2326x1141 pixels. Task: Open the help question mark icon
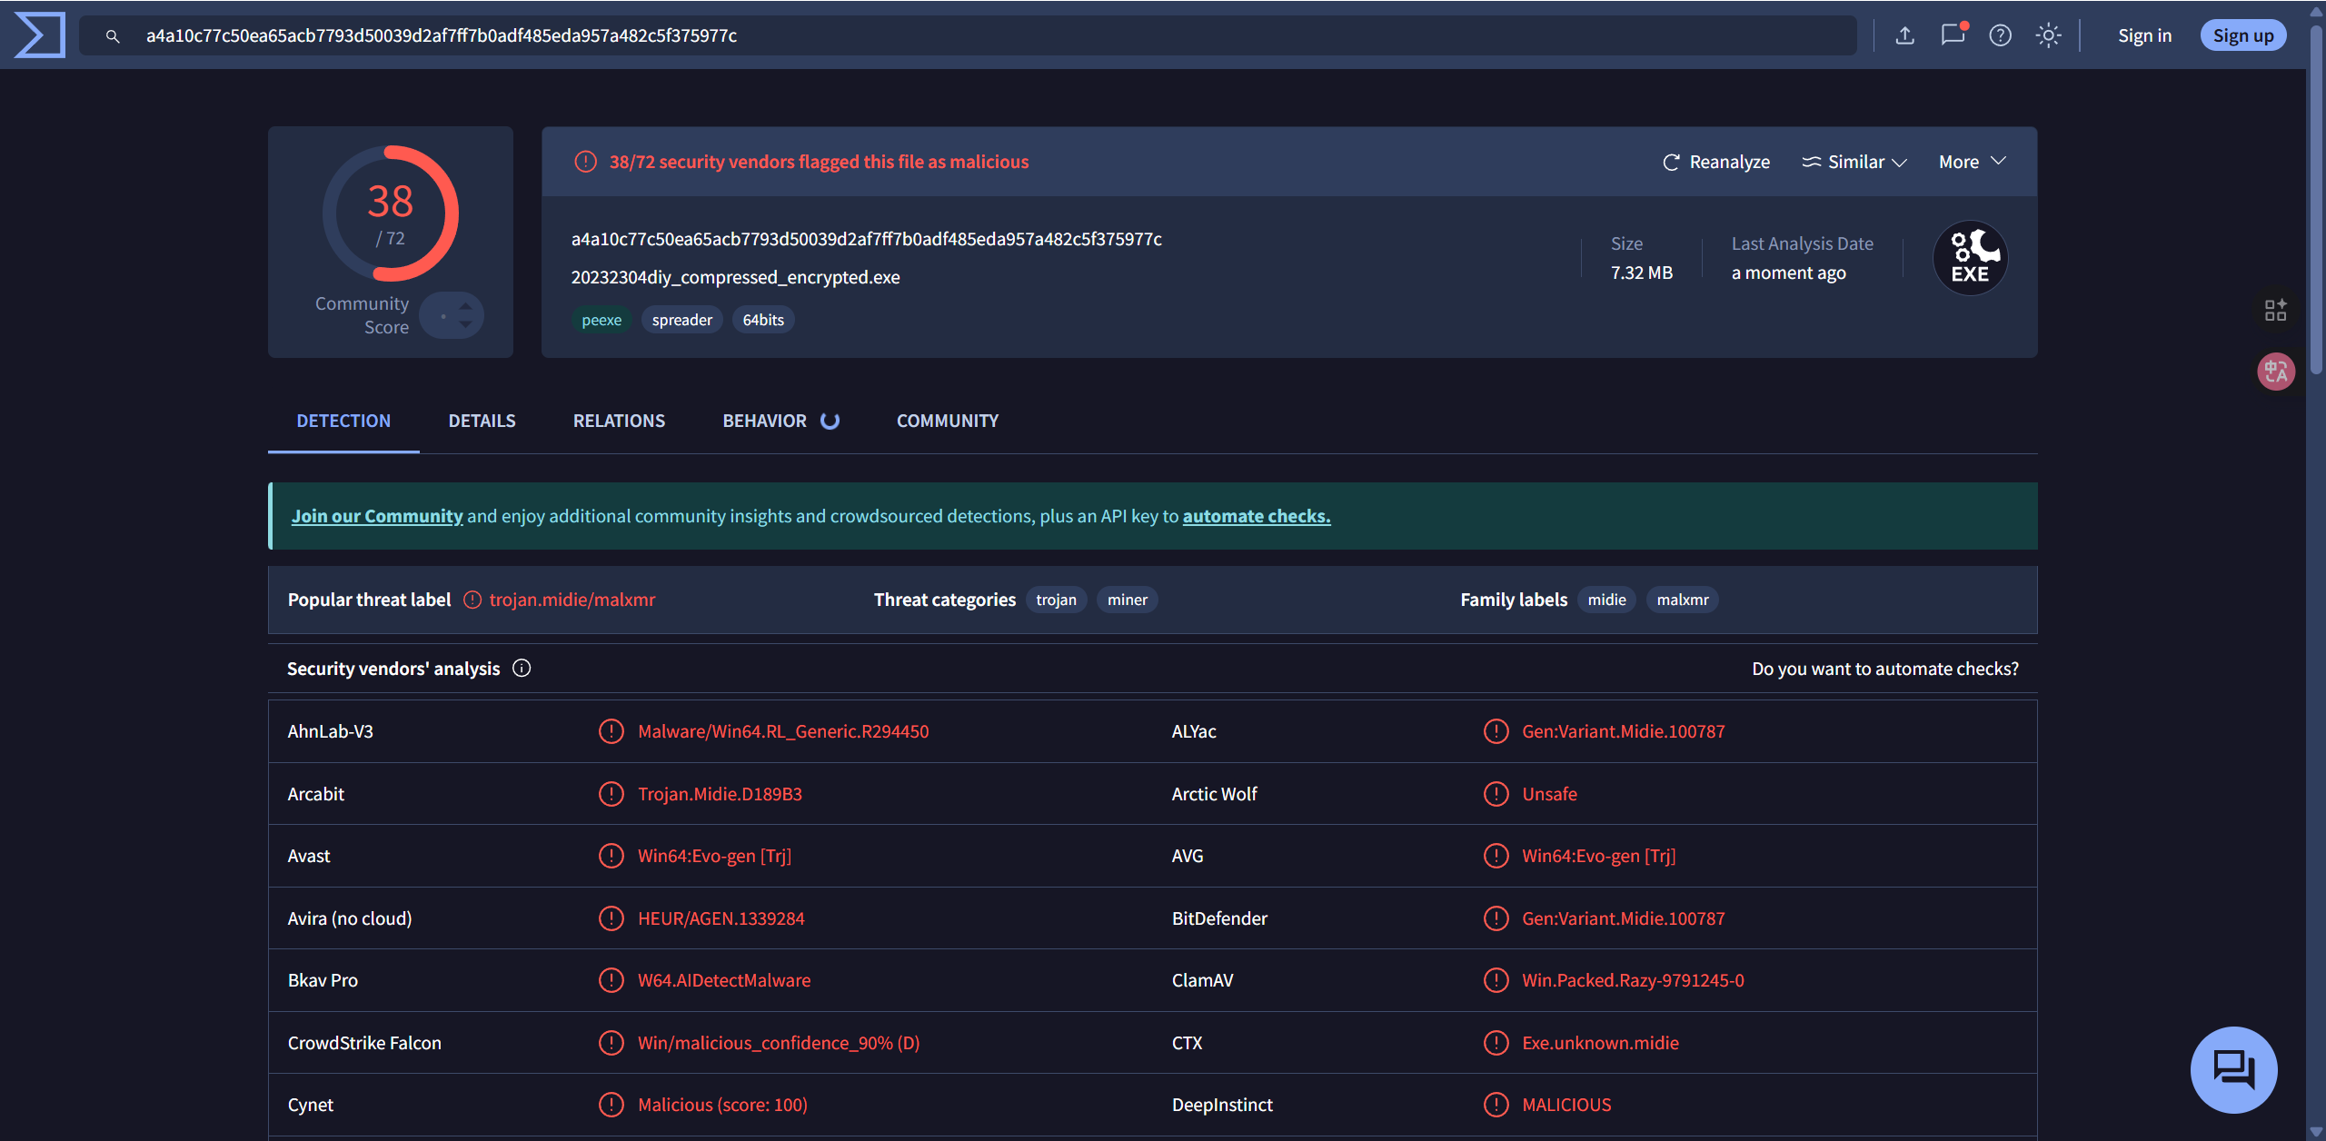coord(2000,35)
